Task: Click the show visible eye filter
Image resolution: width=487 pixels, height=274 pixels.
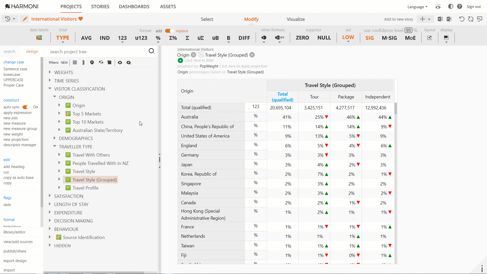Action: pyautogui.click(x=120, y=63)
